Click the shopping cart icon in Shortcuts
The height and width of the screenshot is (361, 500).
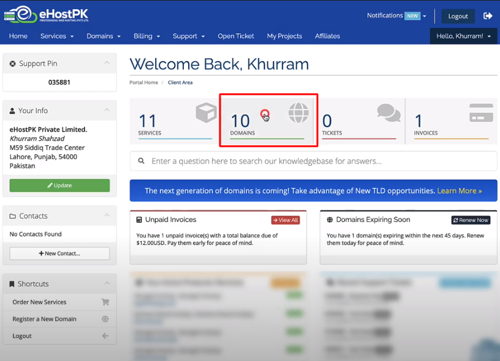[105, 302]
